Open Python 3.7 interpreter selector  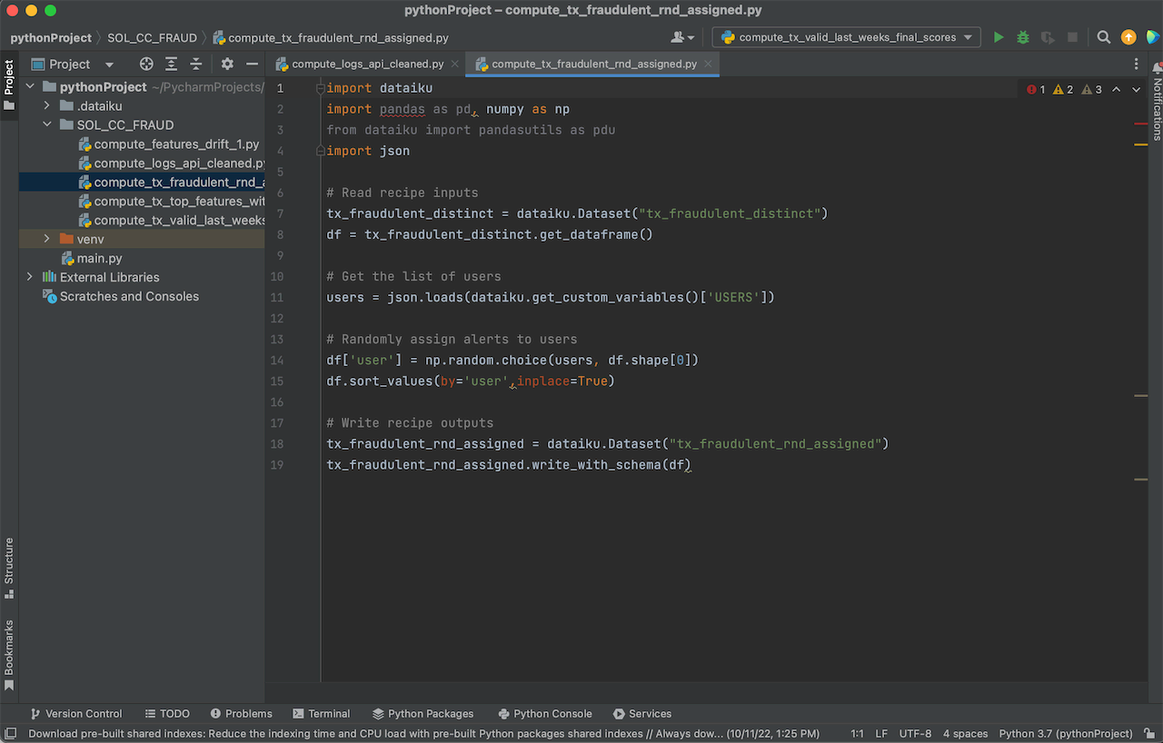(x=1066, y=733)
